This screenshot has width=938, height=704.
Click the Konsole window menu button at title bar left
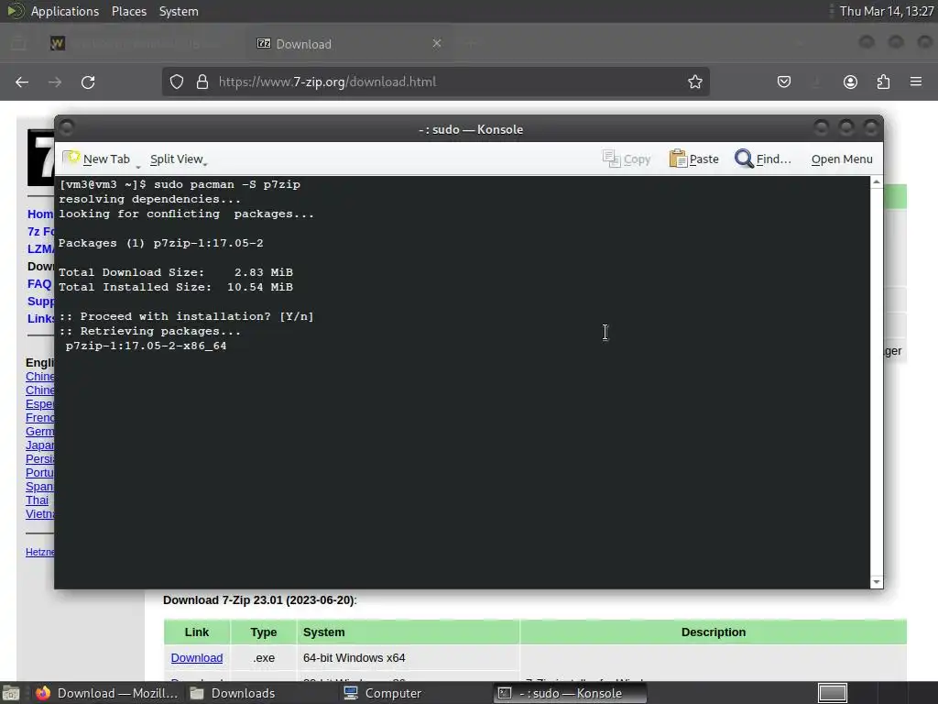click(x=66, y=127)
